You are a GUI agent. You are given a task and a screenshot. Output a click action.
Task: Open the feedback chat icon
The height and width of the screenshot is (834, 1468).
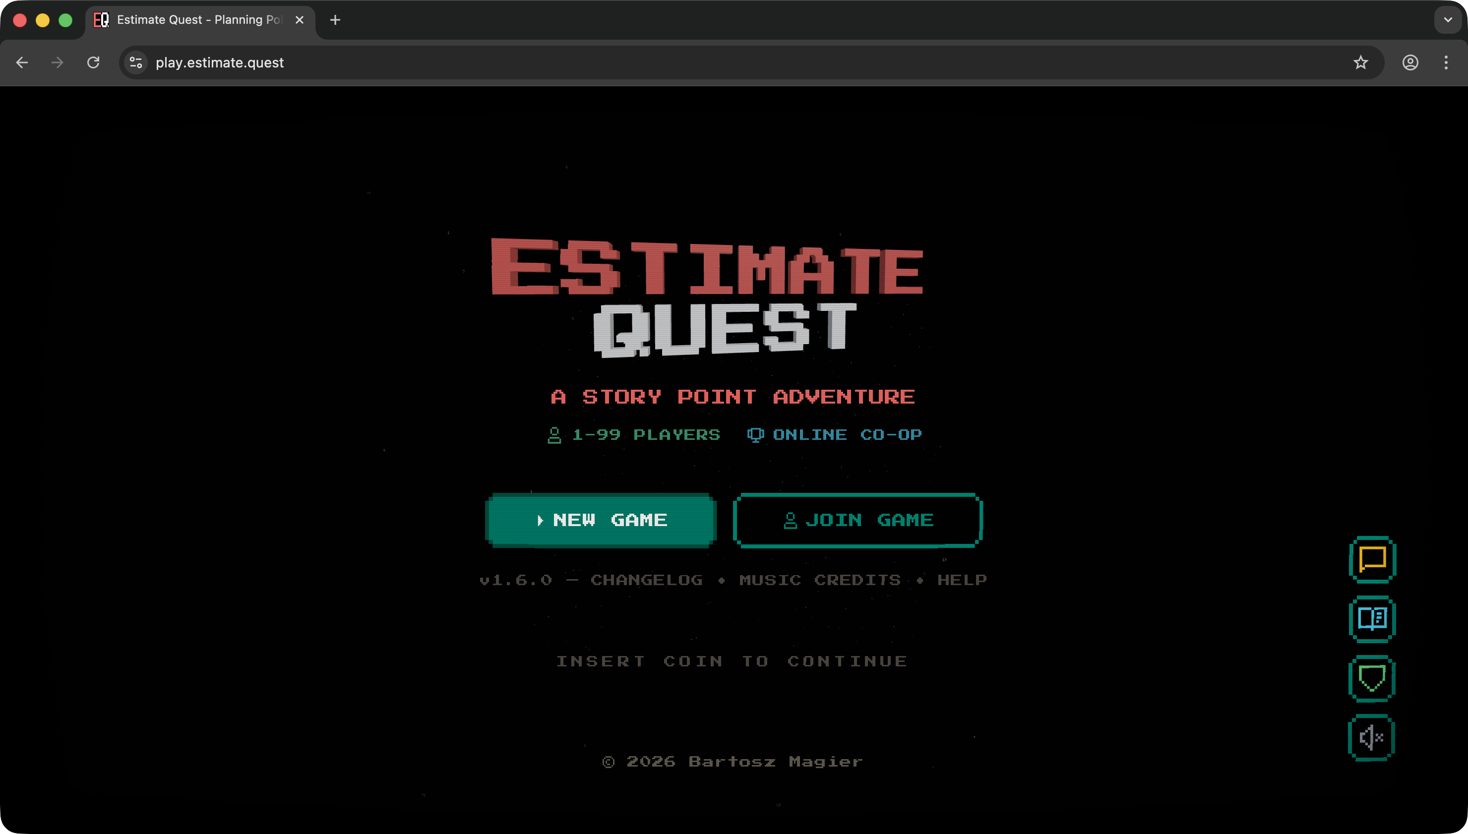(x=1371, y=560)
